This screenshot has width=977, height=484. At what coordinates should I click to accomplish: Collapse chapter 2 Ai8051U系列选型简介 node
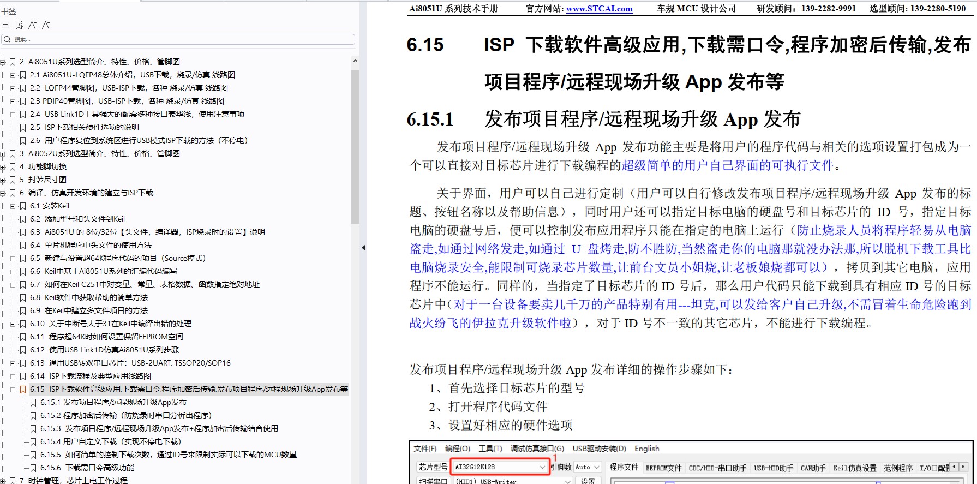3,62
